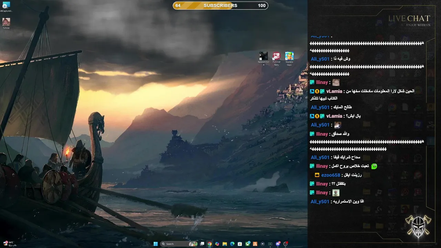Click the crown badge beside ezoo658

coord(317,175)
